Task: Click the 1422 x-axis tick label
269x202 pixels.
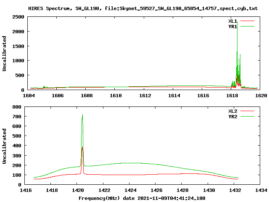Action: coord(104,190)
